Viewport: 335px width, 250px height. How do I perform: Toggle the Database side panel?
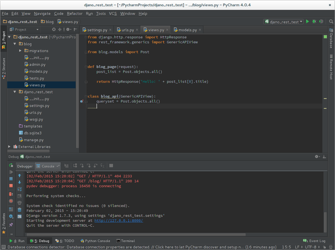331,38
